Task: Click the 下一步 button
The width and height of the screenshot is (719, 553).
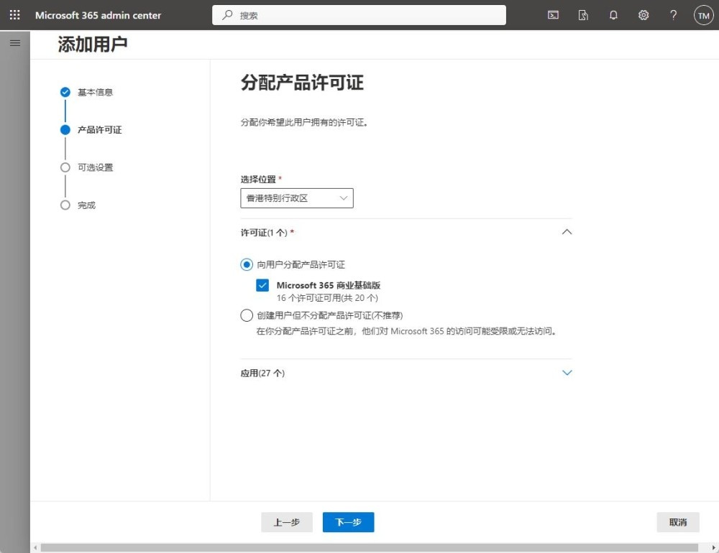Action: [x=348, y=522]
